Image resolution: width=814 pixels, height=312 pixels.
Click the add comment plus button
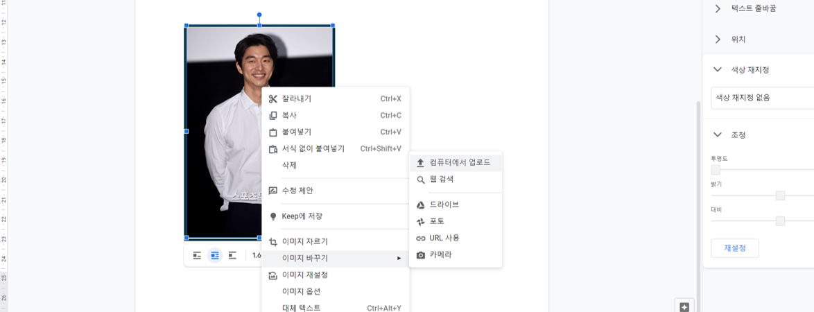pos(684,307)
